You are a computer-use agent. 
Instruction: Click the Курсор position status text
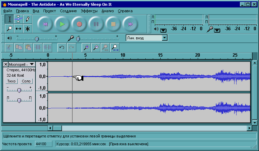click(81, 144)
